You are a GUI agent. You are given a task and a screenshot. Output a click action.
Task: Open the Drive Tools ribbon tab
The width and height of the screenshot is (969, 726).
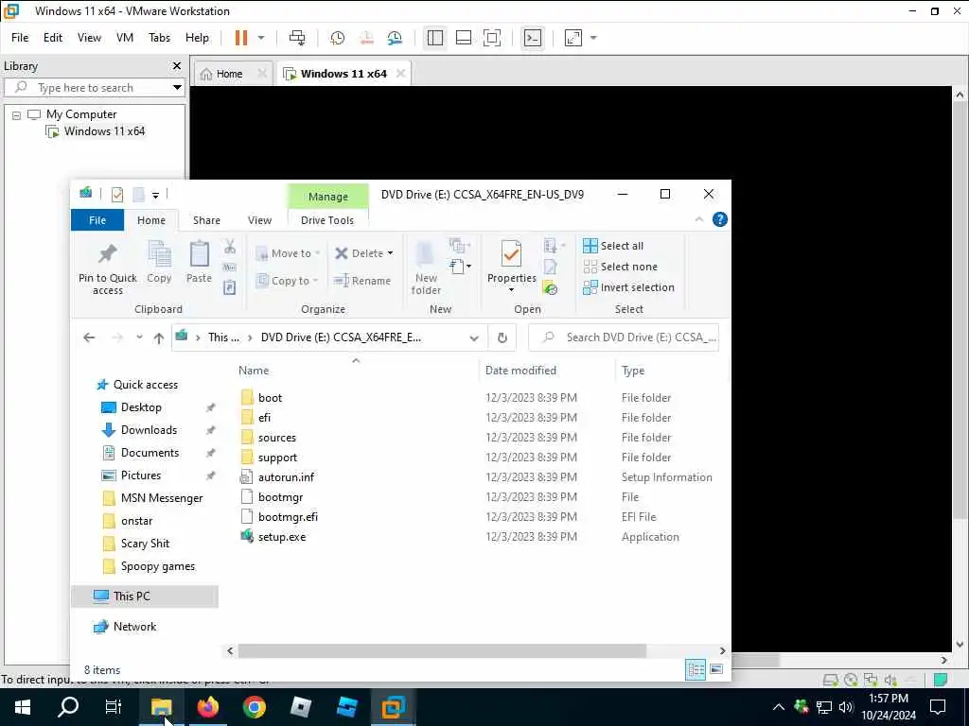click(326, 220)
